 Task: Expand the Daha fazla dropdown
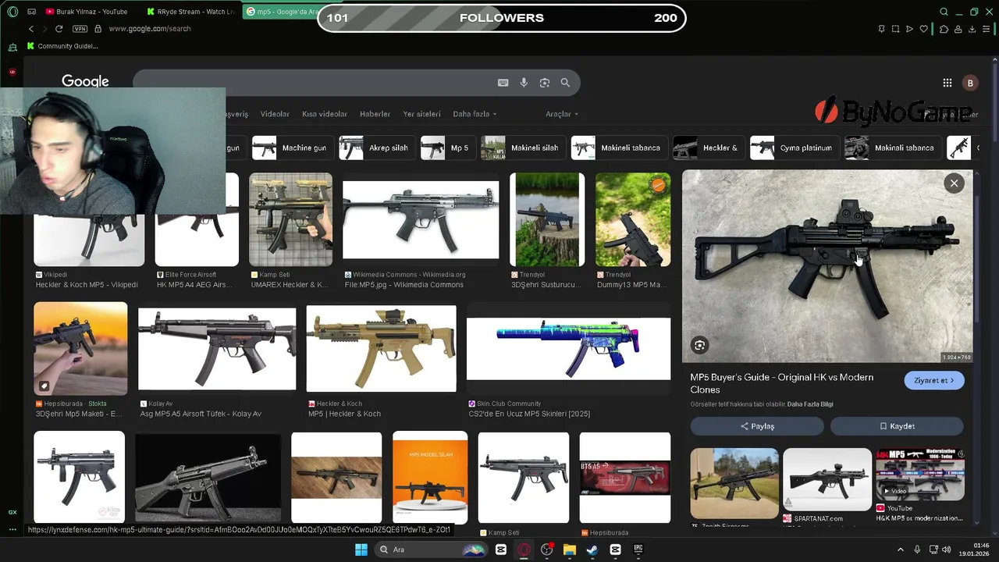[475, 114]
